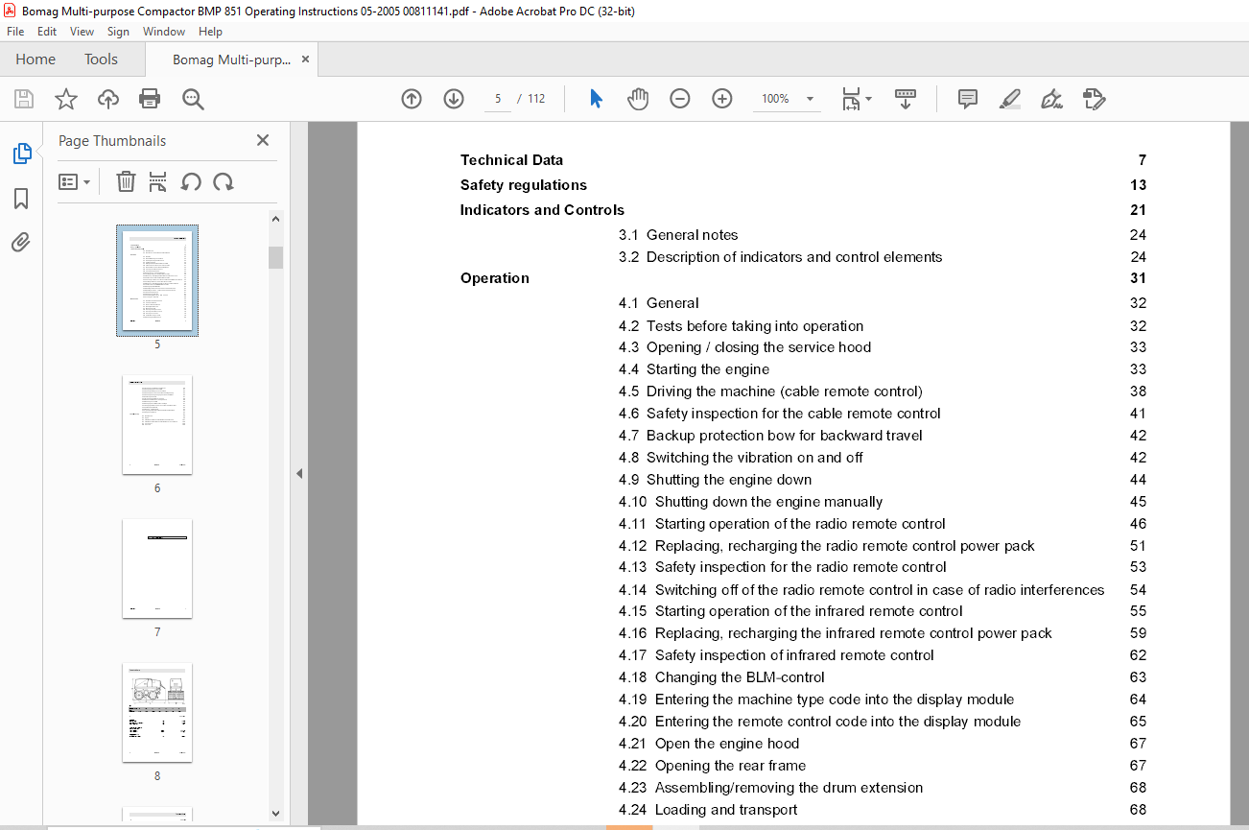Click '4.8 Switching the vibration on and off'

[x=741, y=458]
